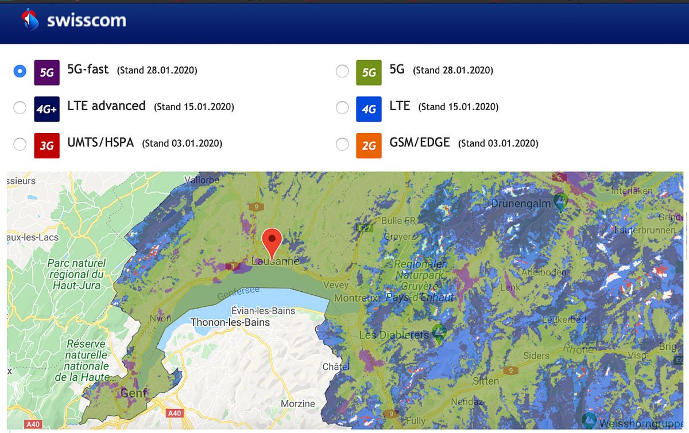Select the 5G-fast radio button
The height and width of the screenshot is (433, 689).
click(x=20, y=71)
